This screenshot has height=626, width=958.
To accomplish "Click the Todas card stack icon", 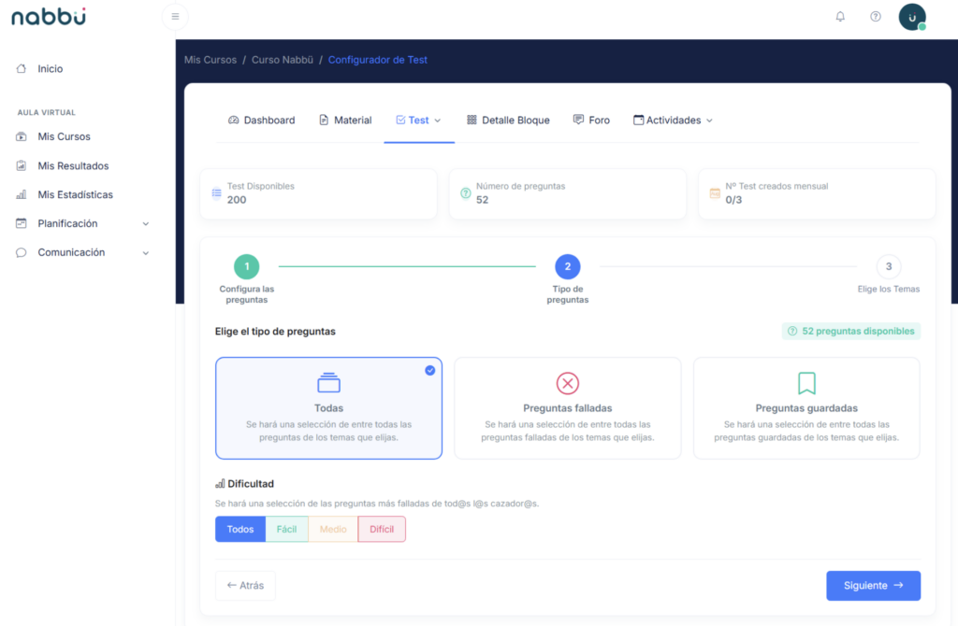I will [x=328, y=382].
